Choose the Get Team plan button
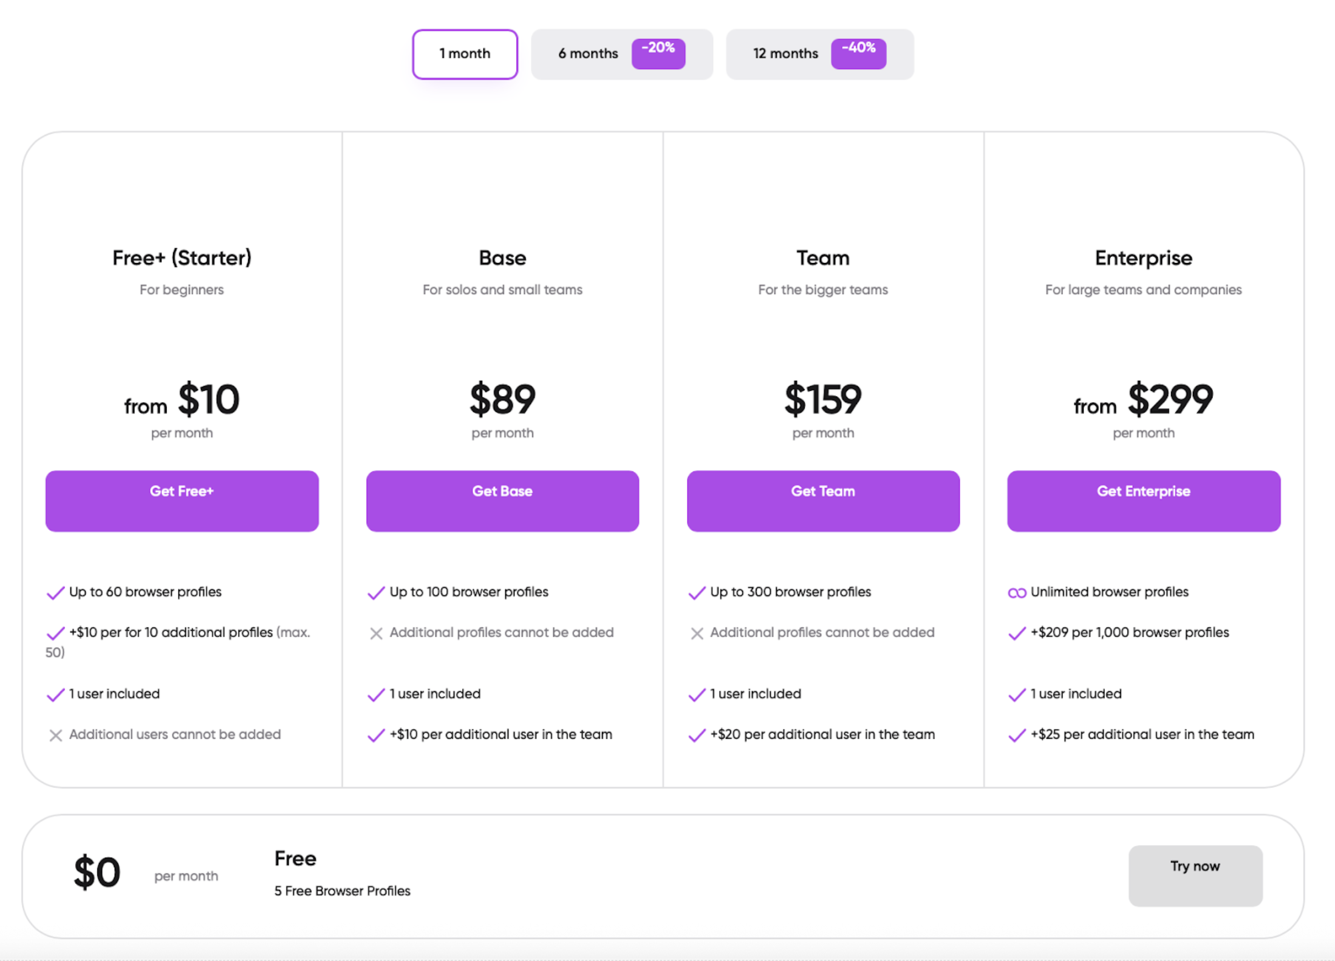1335x961 pixels. [x=823, y=501]
